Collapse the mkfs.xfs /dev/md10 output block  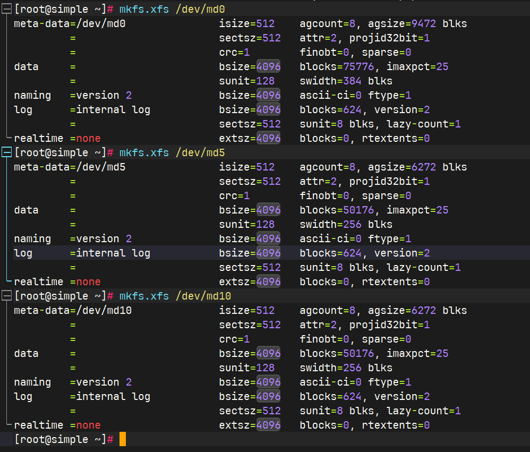pos(7,296)
